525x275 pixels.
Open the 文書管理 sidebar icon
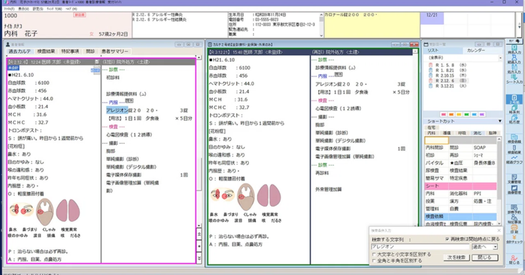[x=514, y=178]
